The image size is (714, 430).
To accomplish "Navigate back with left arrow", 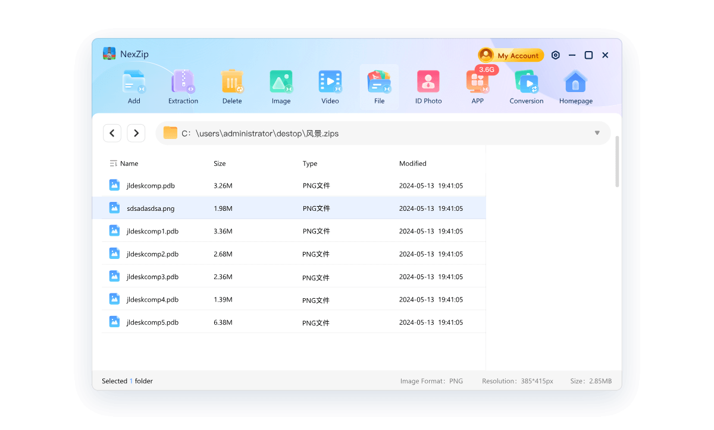I will pos(112,133).
